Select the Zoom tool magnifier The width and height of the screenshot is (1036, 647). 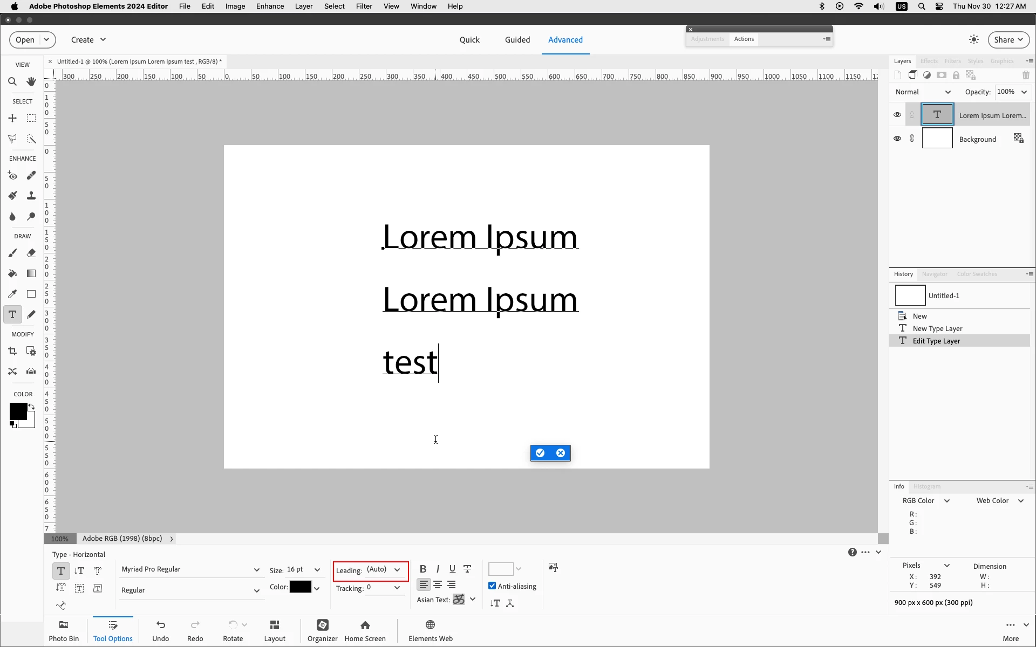tap(12, 82)
